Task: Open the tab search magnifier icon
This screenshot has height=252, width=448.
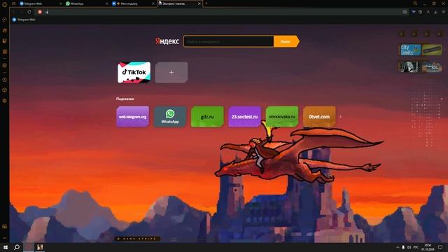Action: pos(415,3)
